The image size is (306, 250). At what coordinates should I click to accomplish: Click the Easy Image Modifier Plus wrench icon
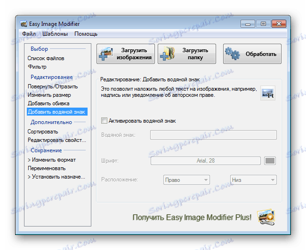(266, 218)
